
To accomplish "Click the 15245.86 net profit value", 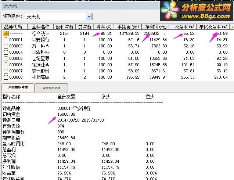I will pos(158,65).
